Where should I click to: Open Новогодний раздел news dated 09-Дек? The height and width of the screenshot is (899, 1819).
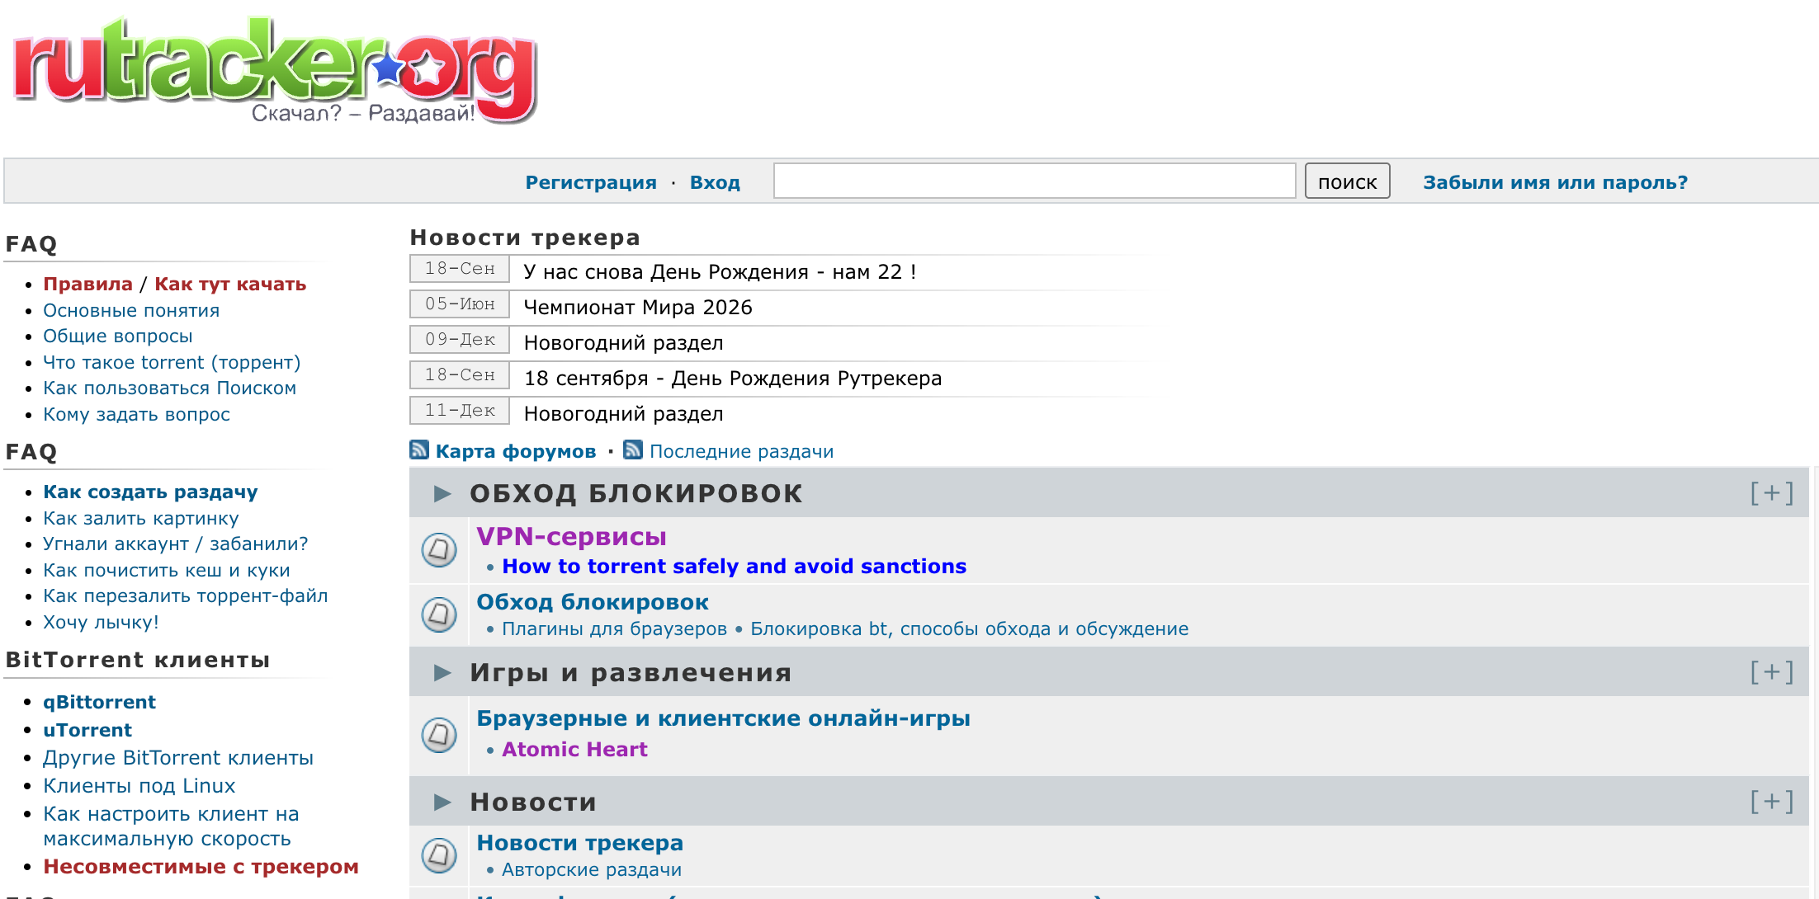pyautogui.click(x=623, y=342)
